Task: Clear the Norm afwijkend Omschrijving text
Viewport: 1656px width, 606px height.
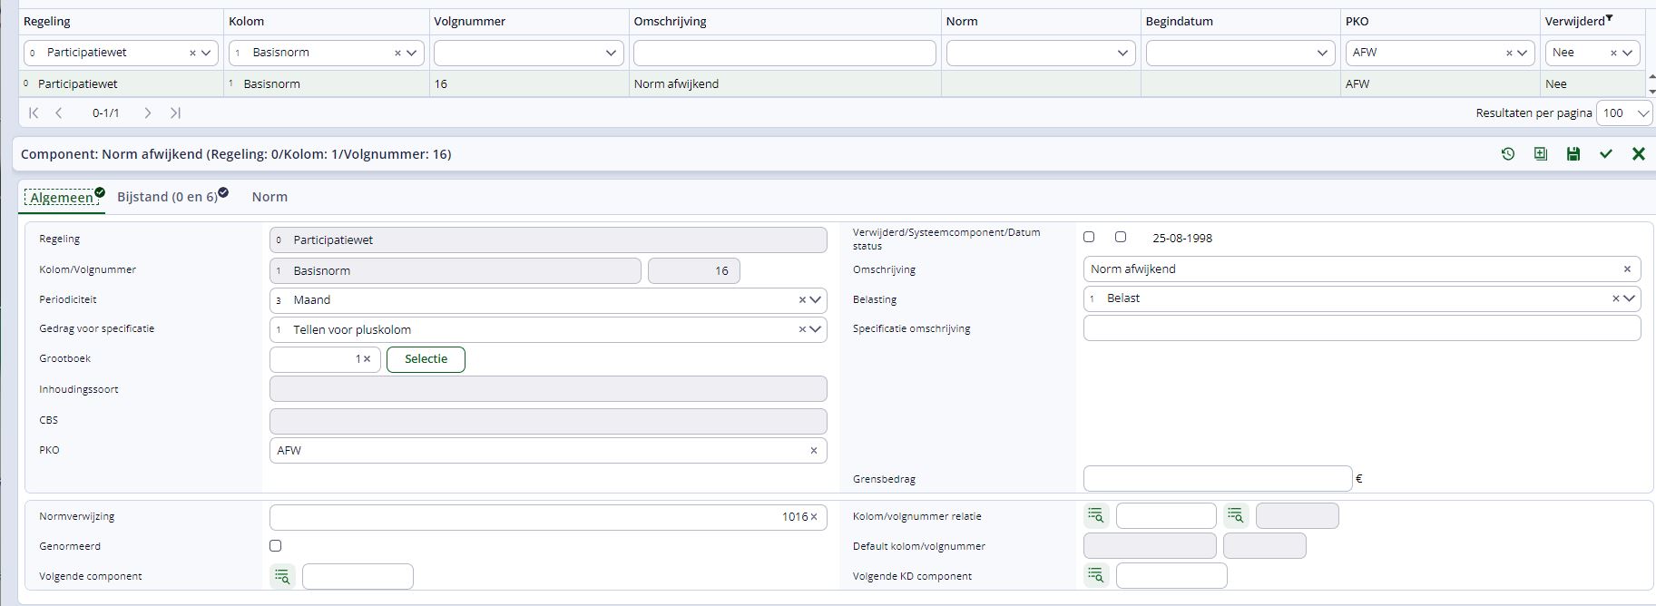Action: click(x=1627, y=269)
